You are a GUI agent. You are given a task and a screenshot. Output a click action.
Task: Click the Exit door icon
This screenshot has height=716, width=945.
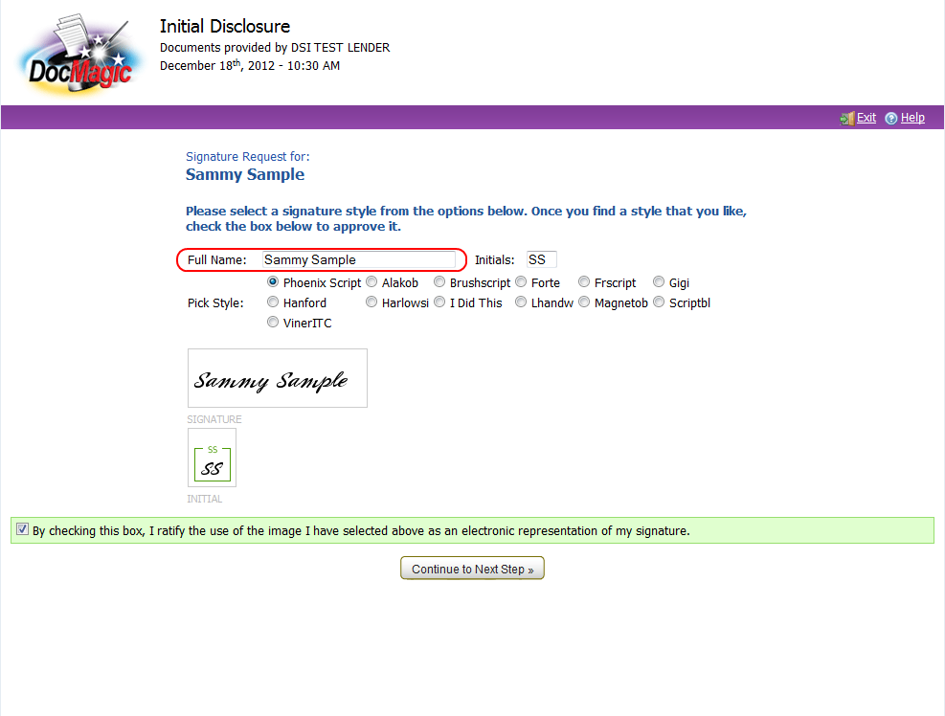coord(846,119)
